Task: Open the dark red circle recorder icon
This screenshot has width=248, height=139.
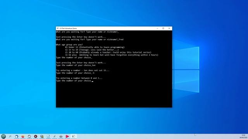Action: 36,136
